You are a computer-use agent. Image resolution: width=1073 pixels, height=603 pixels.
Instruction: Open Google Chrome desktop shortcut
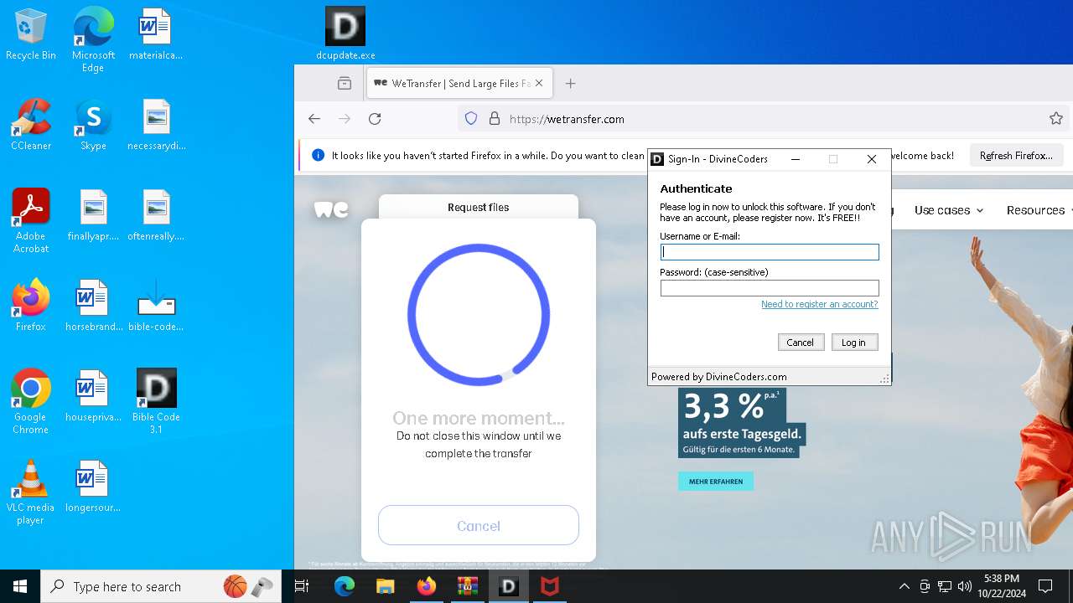(31, 402)
